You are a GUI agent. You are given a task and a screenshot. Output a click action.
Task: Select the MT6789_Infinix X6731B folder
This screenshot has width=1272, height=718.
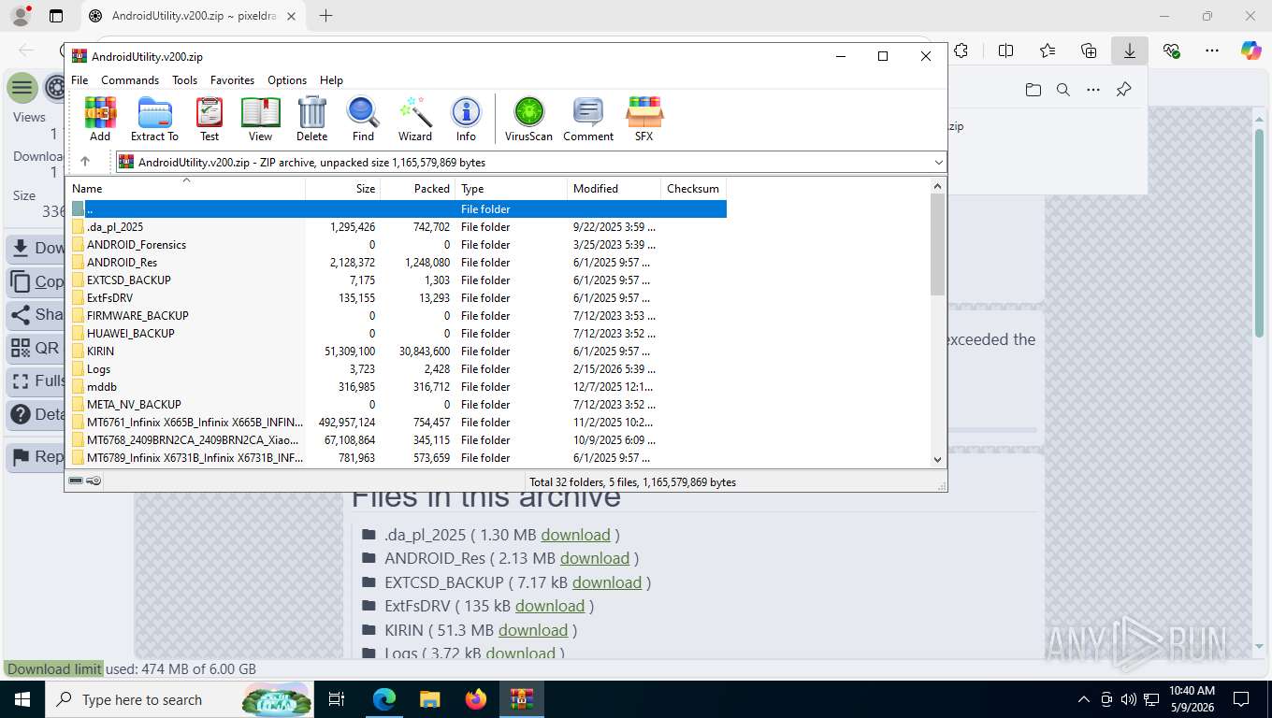coord(397,458)
